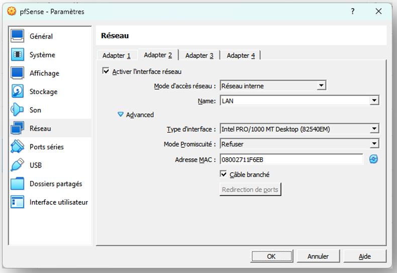This screenshot has height=273, width=397.
Task: Select the Ports séries category label
Action: (47, 147)
